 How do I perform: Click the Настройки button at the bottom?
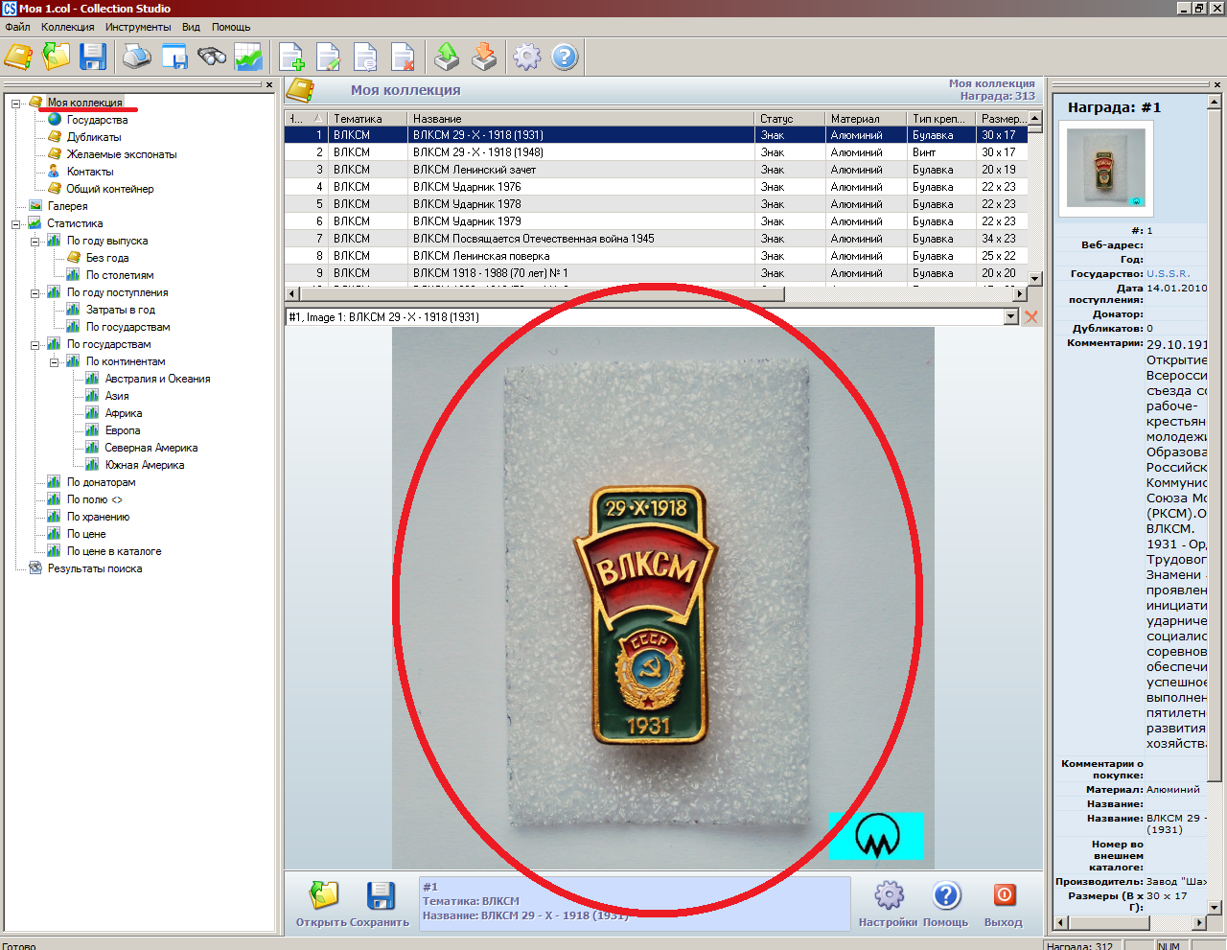coord(889,904)
